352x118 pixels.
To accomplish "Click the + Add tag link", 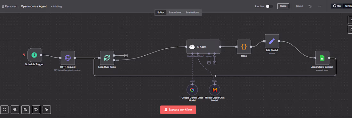I will (x=56, y=6).
